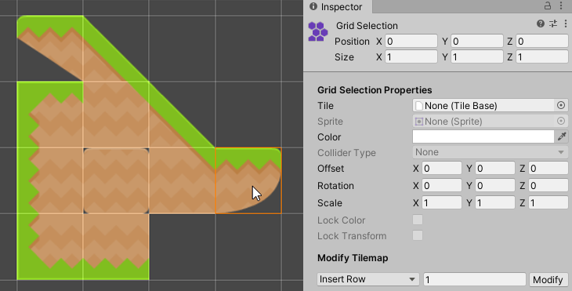Click the Position Z input field
572x291 pixels.
542,42
